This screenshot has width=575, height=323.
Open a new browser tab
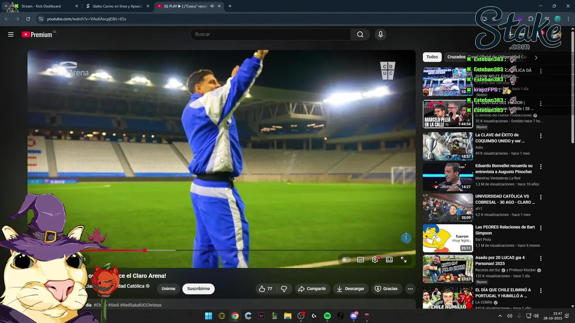click(x=230, y=6)
